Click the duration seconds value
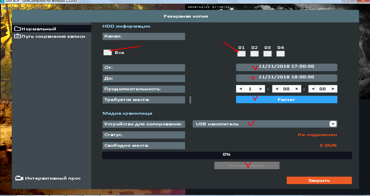Viewport: 370px width, 196px height. [x=323, y=89]
